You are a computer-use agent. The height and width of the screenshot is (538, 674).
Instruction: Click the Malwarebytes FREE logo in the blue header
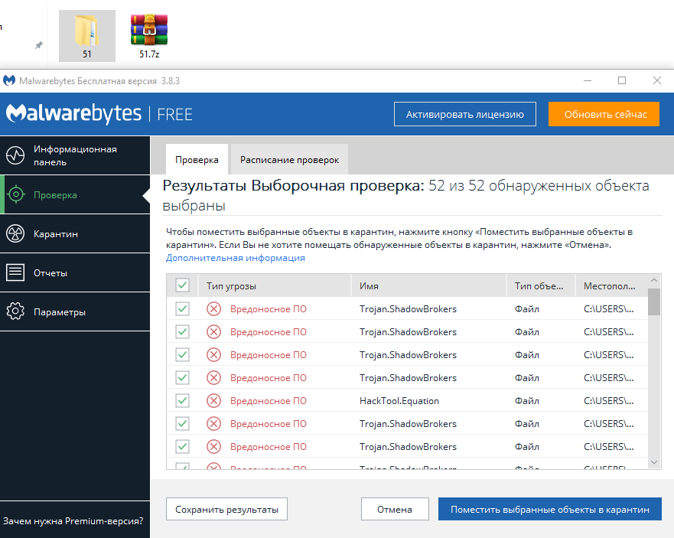[99, 113]
